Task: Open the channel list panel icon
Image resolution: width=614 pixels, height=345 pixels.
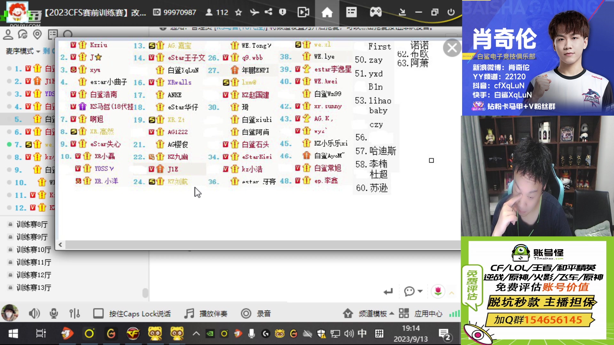Action: (351, 12)
